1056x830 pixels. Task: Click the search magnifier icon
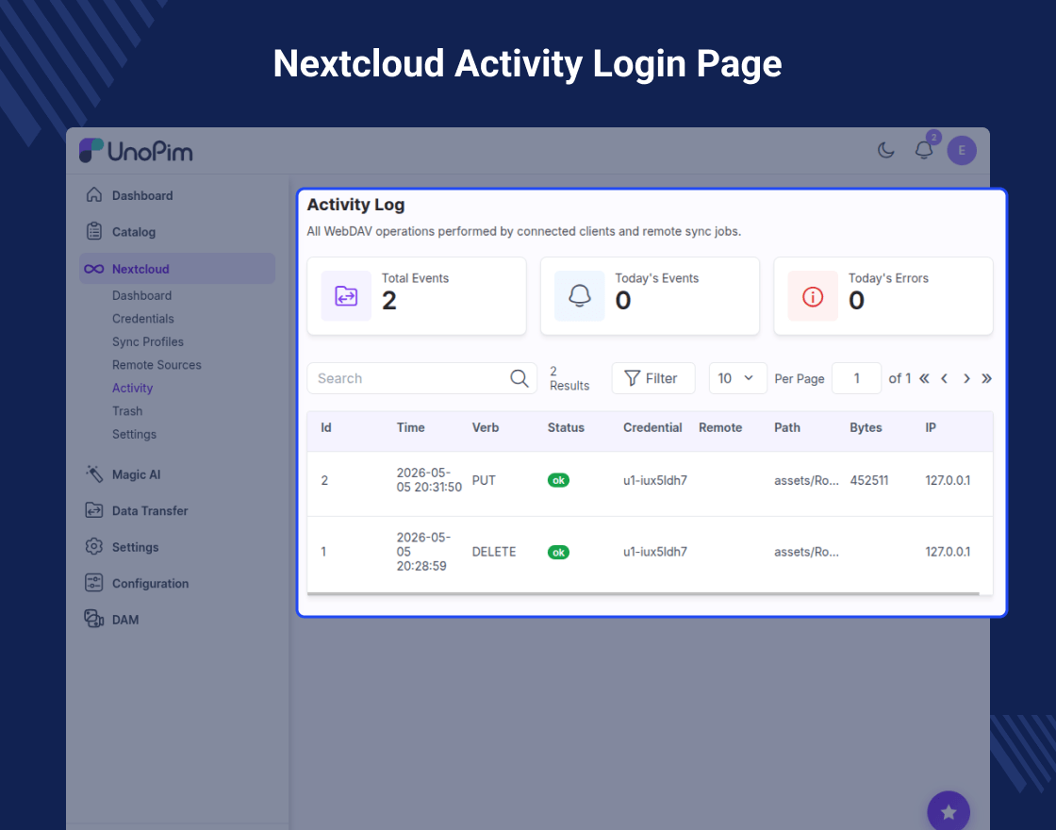[520, 378]
